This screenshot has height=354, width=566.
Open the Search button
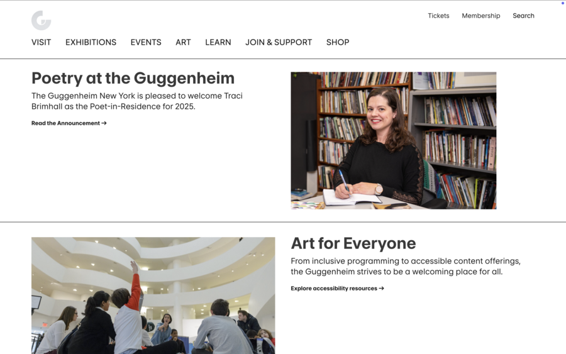click(x=523, y=16)
